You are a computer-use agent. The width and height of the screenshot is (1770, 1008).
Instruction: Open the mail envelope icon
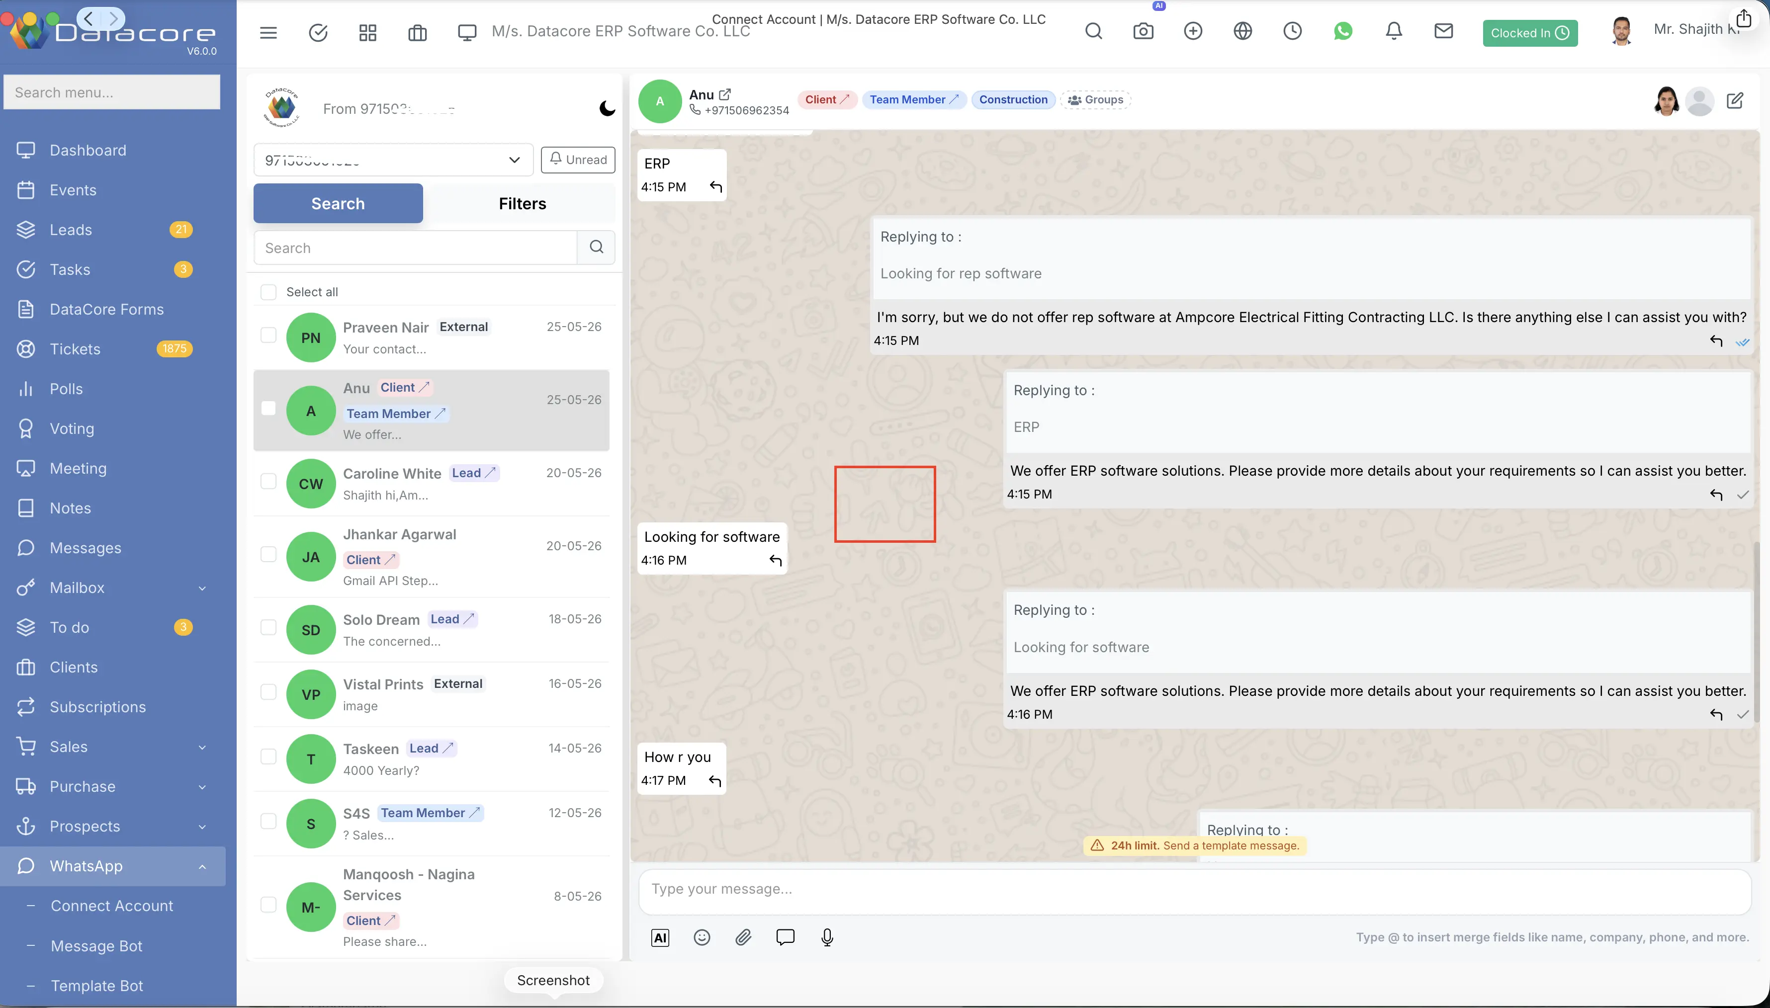(1443, 31)
